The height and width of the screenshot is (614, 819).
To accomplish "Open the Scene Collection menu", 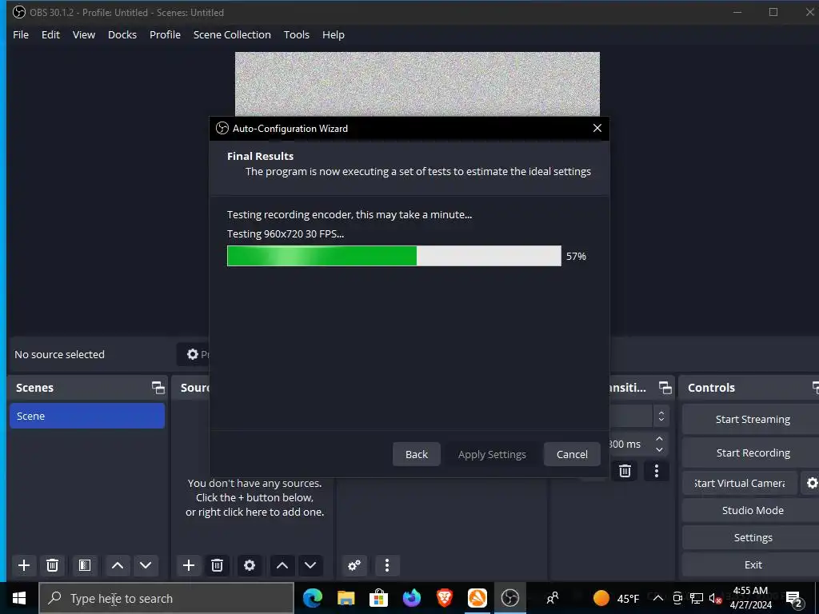I will pyautogui.click(x=232, y=34).
